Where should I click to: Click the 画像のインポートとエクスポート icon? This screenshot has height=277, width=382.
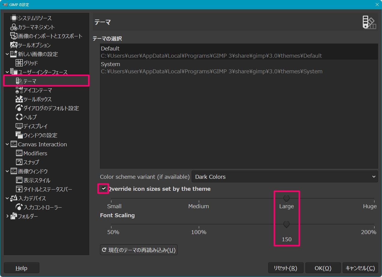point(14,36)
